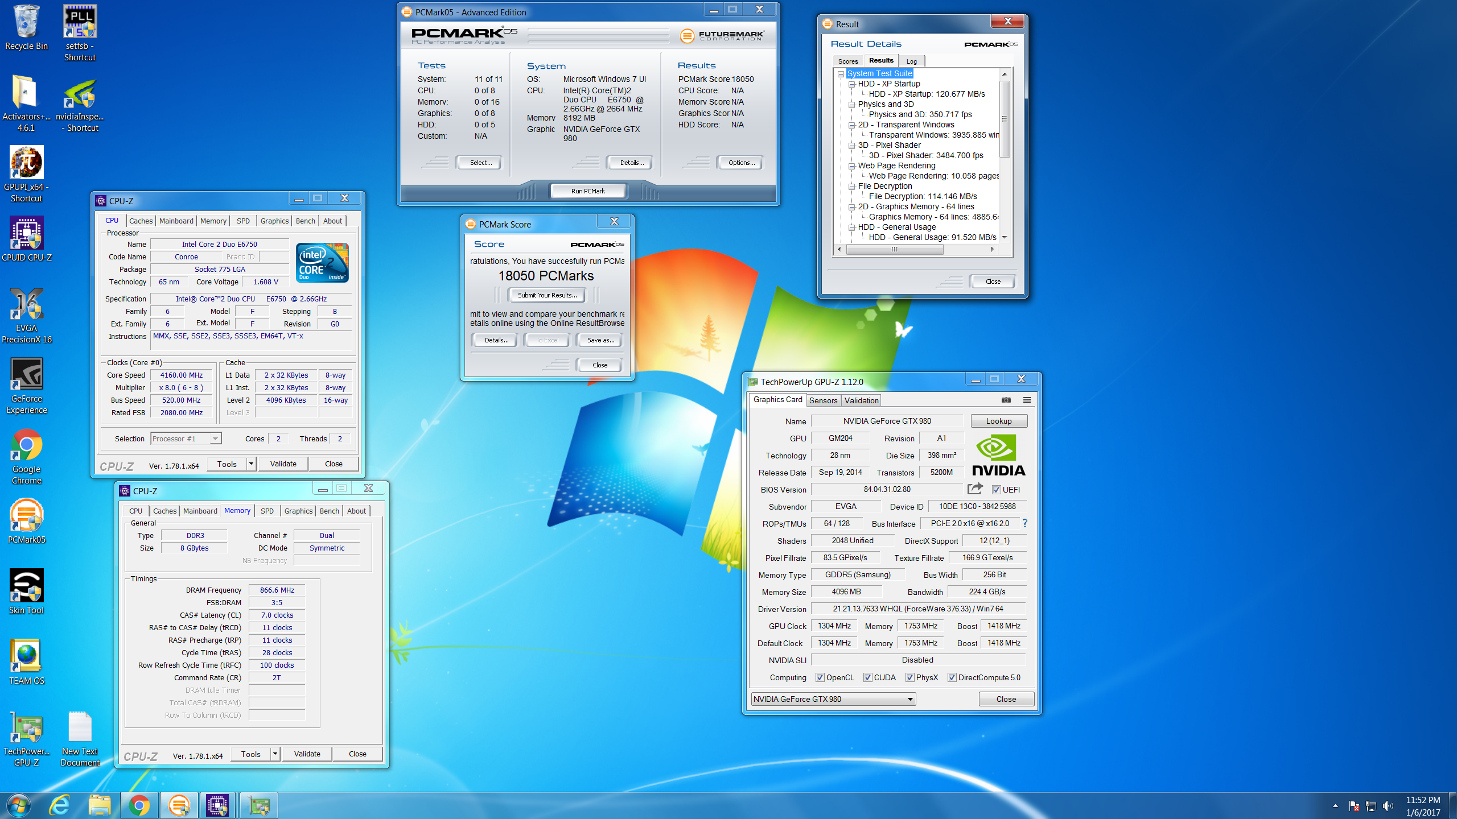Viewport: 1457px width, 819px height.
Task: Click Details button in PCMark Score dialog
Action: pos(496,340)
